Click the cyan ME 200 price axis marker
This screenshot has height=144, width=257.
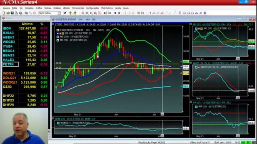pos(186,86)
